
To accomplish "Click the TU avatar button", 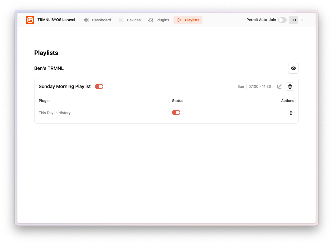I will (x=293, y=20).
